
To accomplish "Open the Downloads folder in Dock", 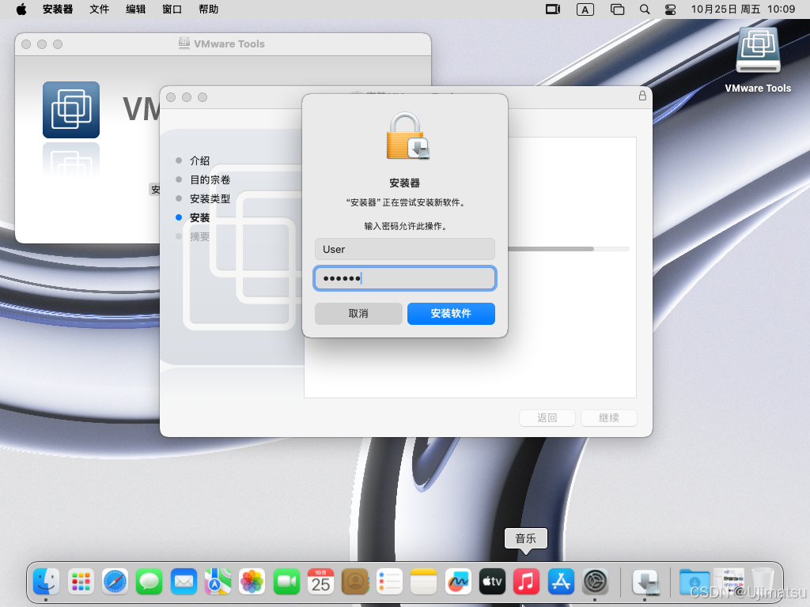I will tap(695, 581).
